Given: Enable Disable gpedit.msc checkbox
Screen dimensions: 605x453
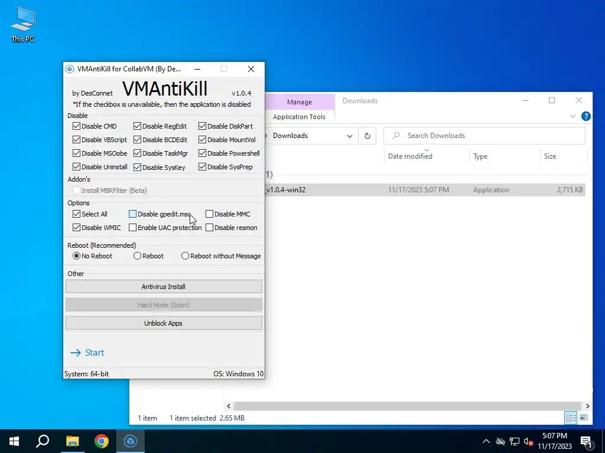Looking at the screenshot, I should coord(132,214).
